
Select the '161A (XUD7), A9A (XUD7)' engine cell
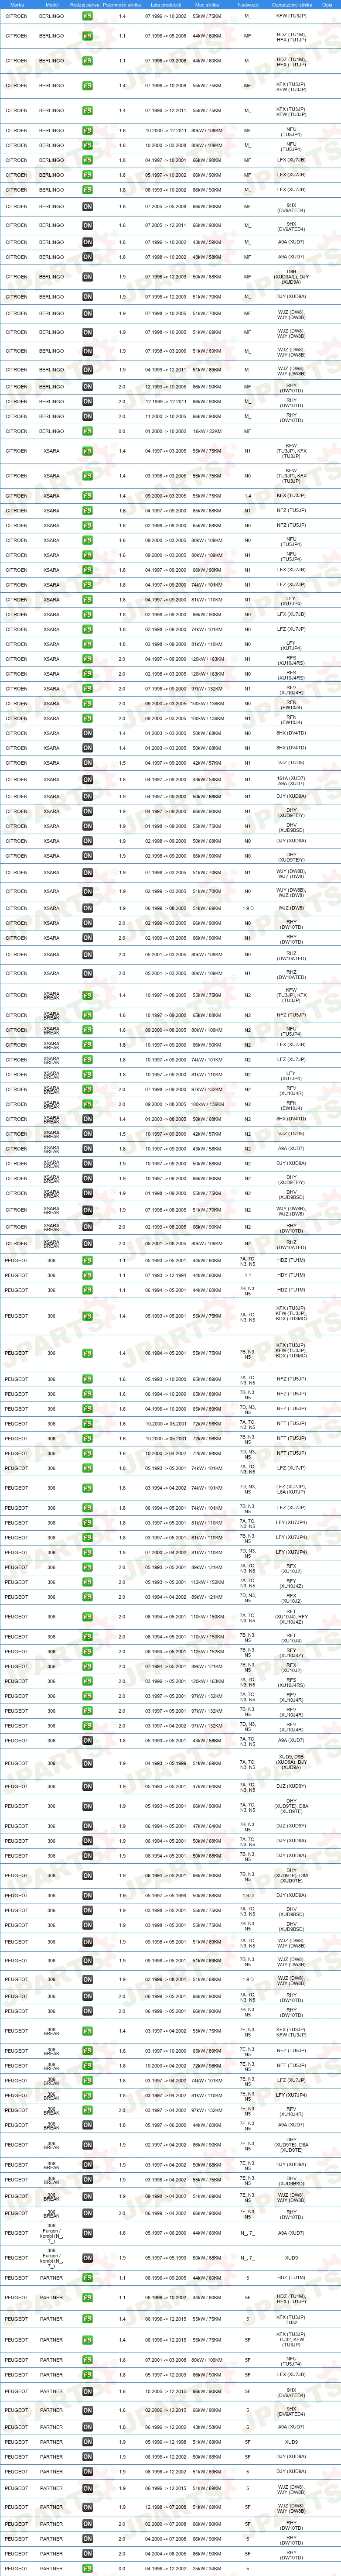click(291, 780)
